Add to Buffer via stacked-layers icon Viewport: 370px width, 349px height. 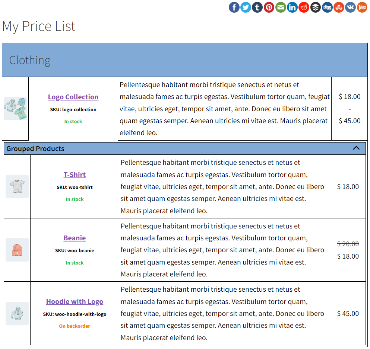(x=315, y=7)
